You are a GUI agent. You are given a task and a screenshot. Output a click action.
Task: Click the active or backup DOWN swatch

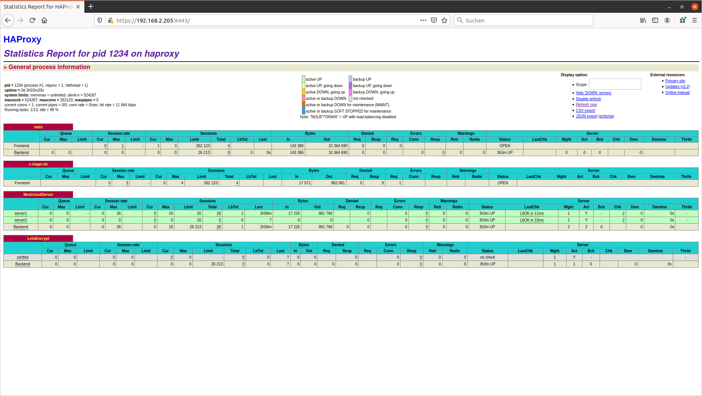coord(303,98)
